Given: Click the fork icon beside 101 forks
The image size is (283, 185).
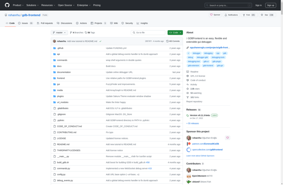Looking at the screenshot, I should click(188, 97).
